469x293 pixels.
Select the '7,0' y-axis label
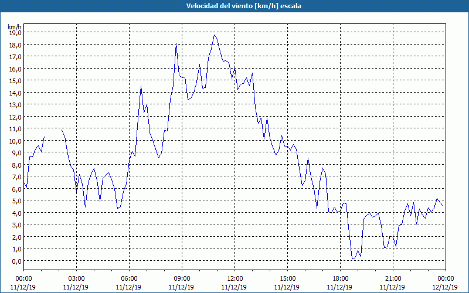click(16, 177)
